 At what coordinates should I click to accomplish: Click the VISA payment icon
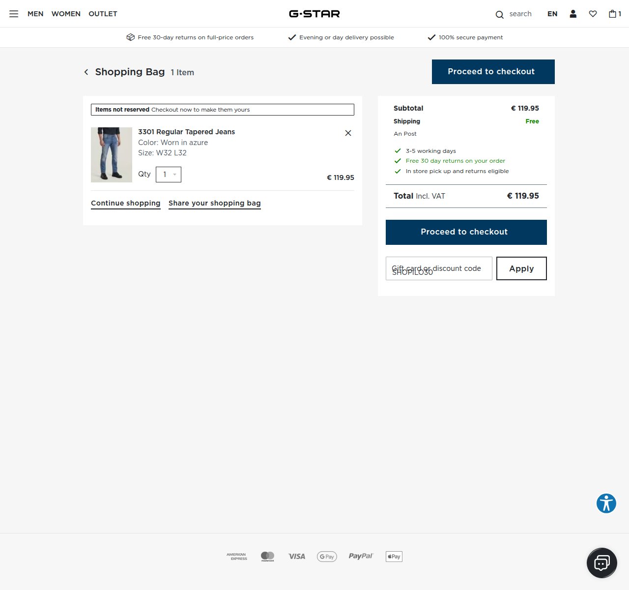tap(297, 557)
